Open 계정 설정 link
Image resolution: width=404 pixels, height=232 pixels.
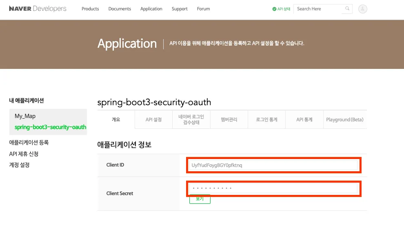[19, 165]
